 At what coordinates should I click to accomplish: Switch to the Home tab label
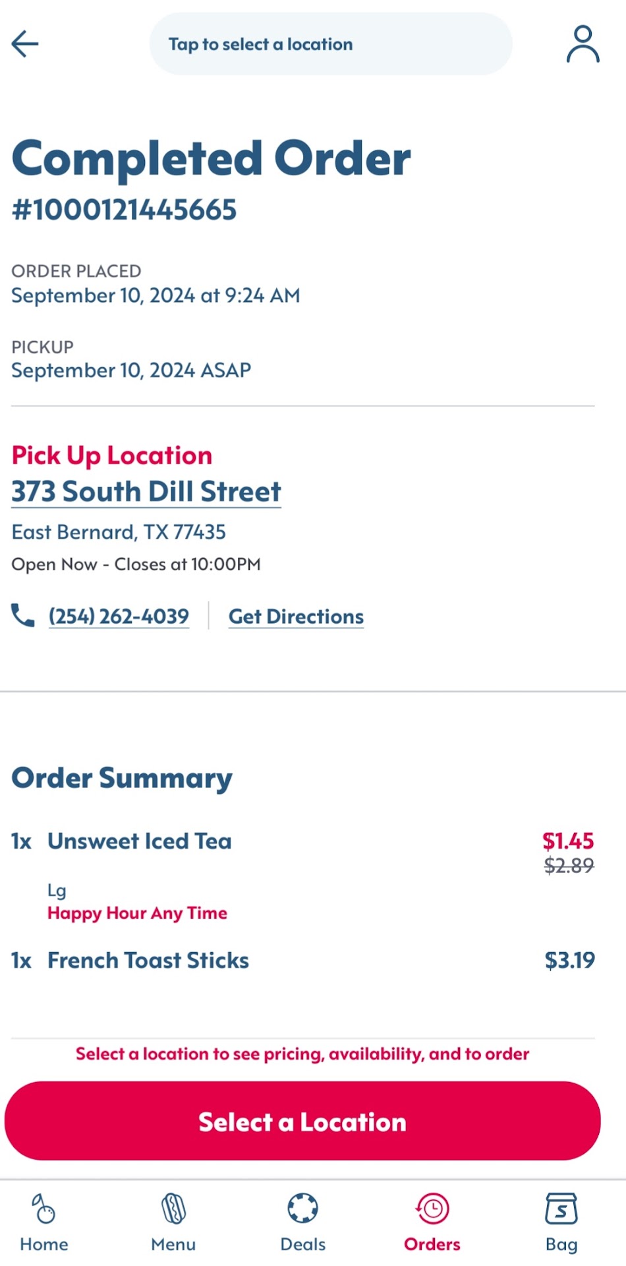(44, 1244)
